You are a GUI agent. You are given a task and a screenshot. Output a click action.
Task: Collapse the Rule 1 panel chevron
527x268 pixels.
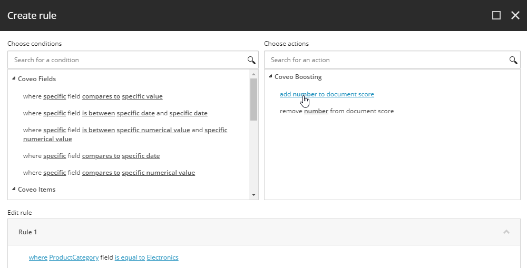(506, 232)
